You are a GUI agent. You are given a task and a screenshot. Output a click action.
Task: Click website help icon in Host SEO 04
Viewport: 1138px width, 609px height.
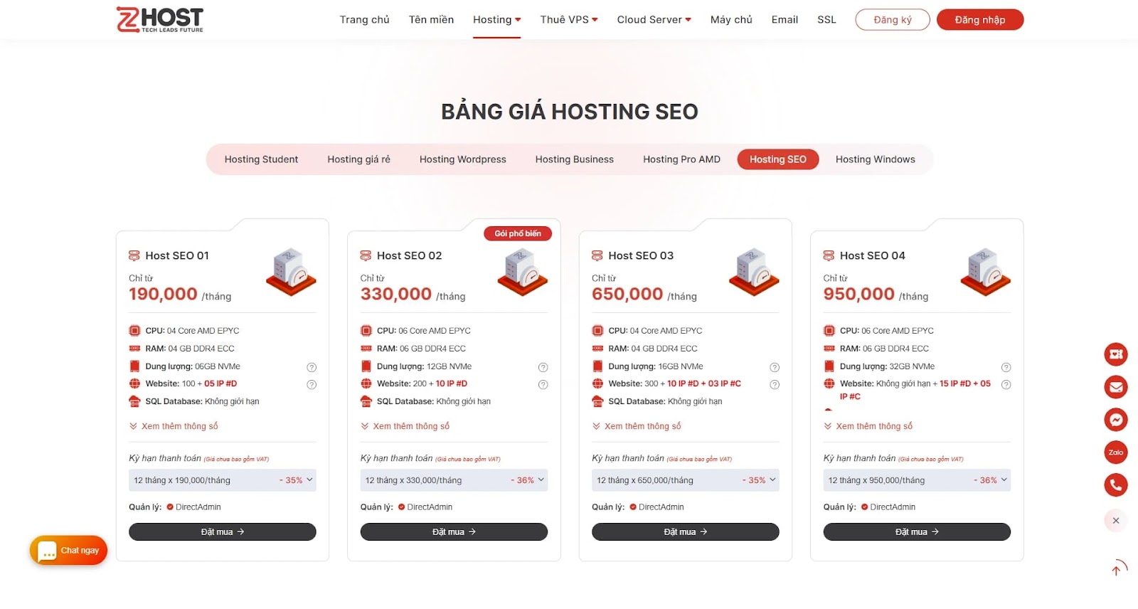point(1006,384)
